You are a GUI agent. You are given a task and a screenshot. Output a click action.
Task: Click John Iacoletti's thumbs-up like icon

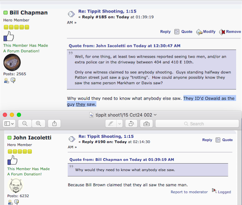pos(13,160)
